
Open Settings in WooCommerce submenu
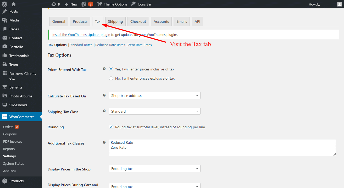tap(9, 156)
